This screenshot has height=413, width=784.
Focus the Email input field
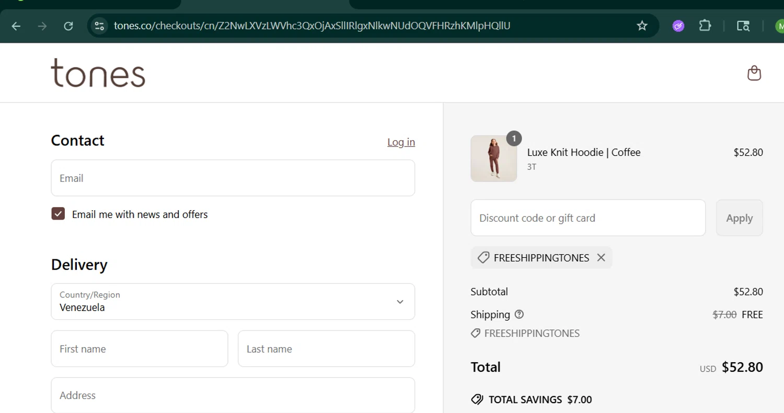(233, 178)
